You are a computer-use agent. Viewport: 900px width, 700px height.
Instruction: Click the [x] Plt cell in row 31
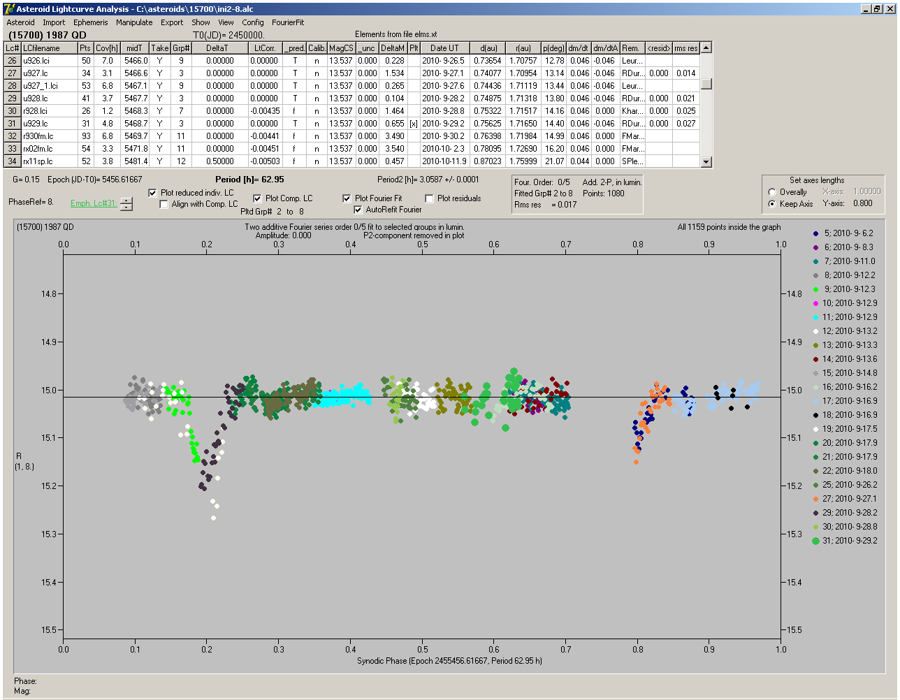click(414, 124)
